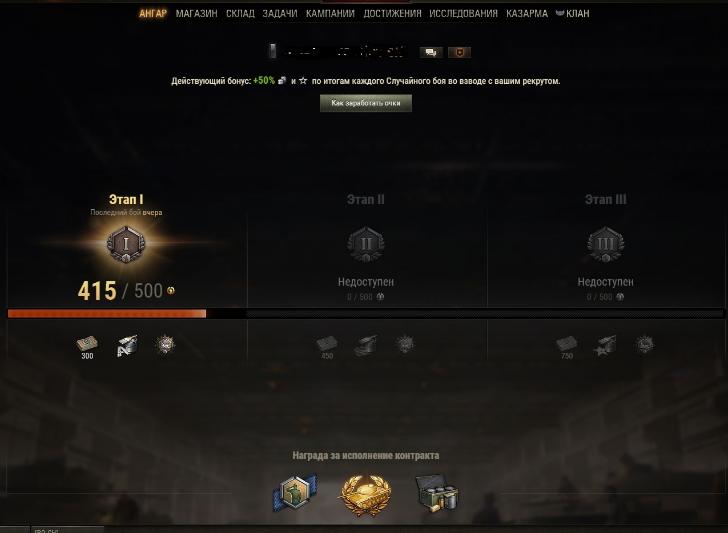Click the ammo crate contract reward

pyautogui.click(x=437, y=494)
